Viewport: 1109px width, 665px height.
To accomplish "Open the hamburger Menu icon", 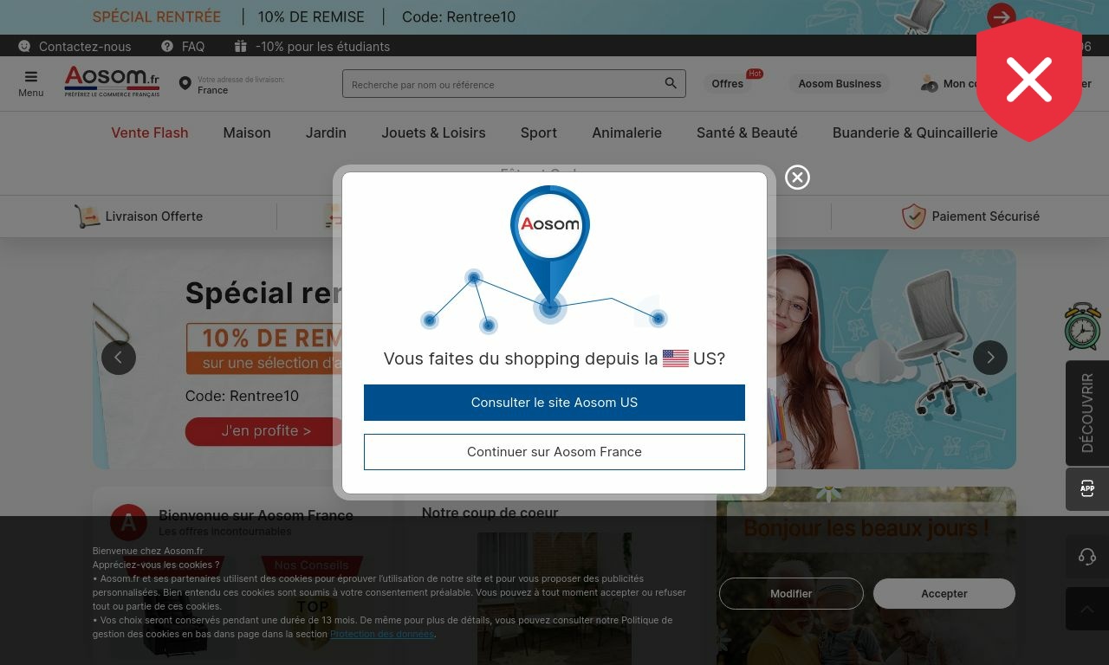I will coord(30,78).
